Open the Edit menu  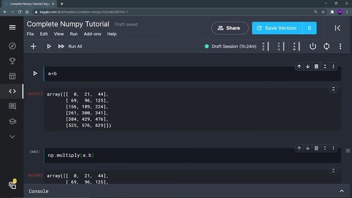click(x=44, y=34)
